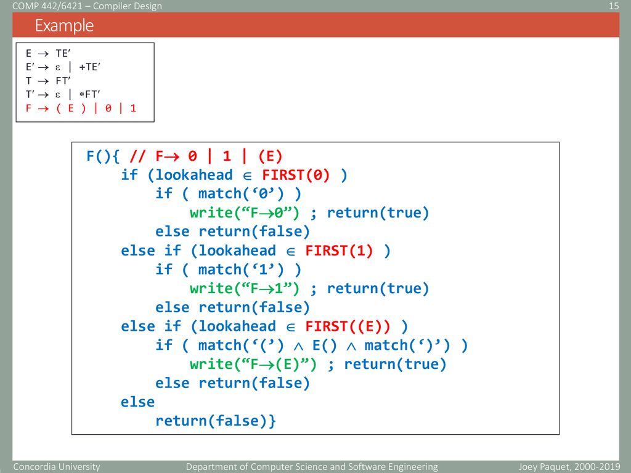Click the footer "Joey Paquet, 2000-2019"
Image resolution: width=631 pixels, height=473 pixels.
point(569,467)
